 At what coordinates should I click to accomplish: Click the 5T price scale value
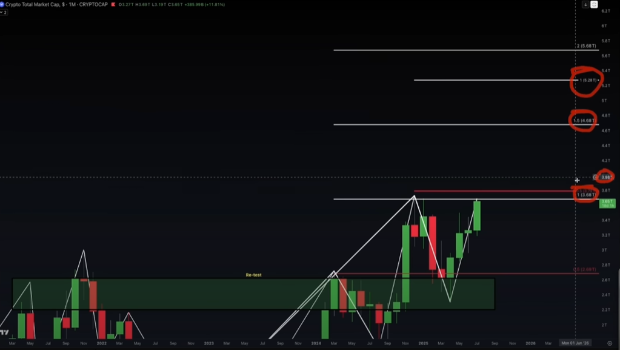[604, 101]
